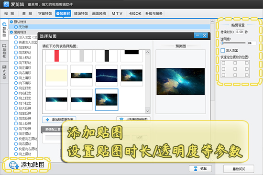Screen dimensions: 263x175
Task: Select the gray vertical bar sticker thumbnail
Action: point(81,56)
